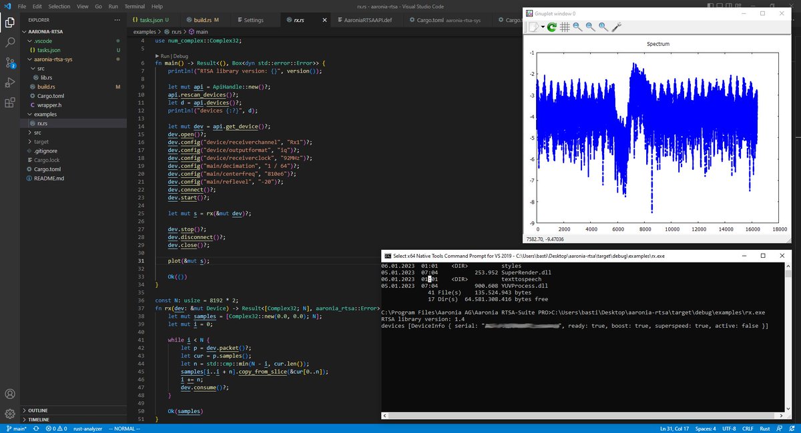Click Run code lens above fn main

166,56
